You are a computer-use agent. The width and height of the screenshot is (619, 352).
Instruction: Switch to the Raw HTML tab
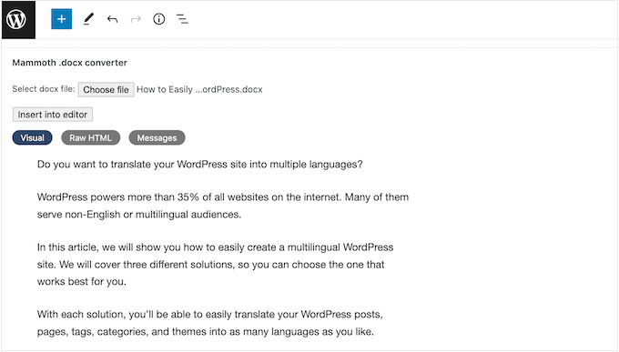point(90,137)
